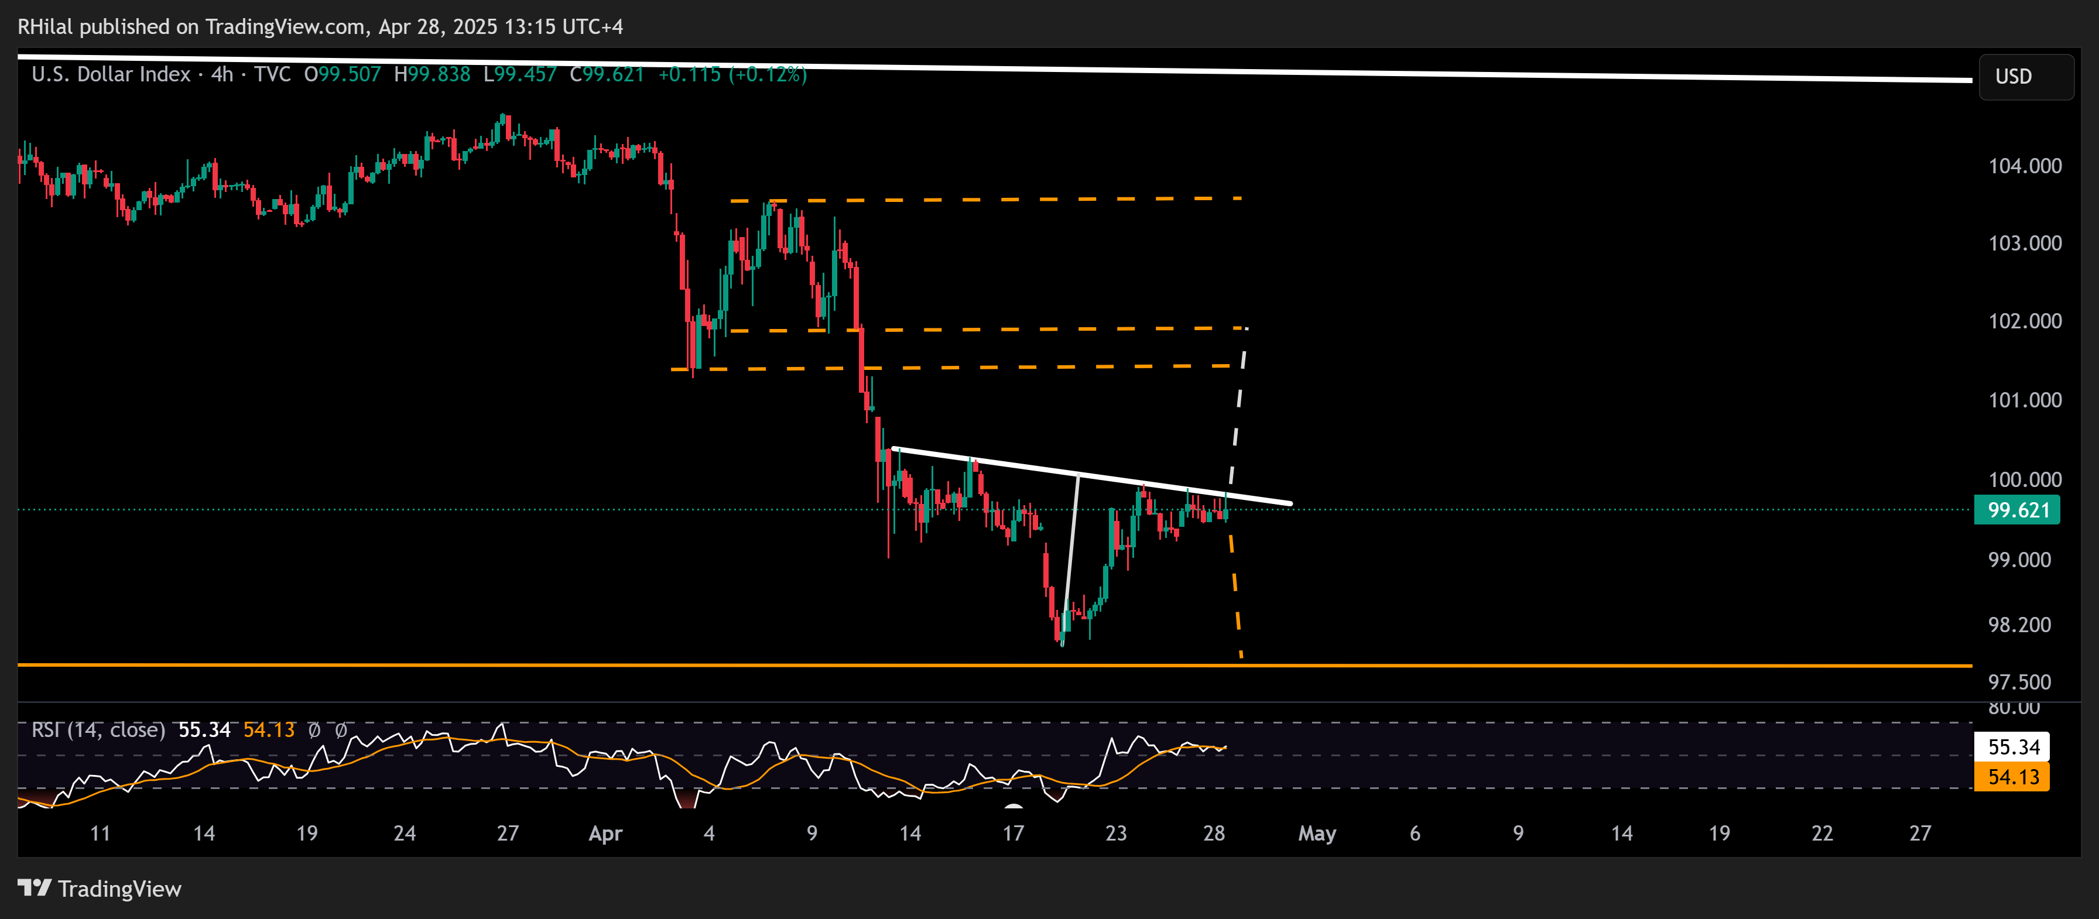Click the current price label 99.621

(2016, 510)
